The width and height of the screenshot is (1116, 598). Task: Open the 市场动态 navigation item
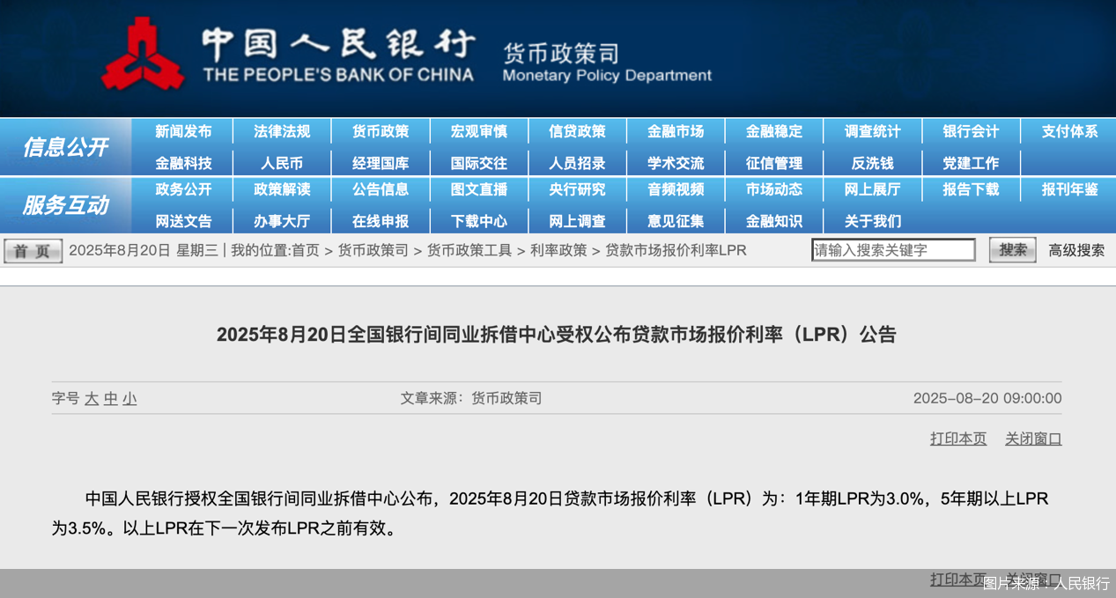[x=774, y=189]
